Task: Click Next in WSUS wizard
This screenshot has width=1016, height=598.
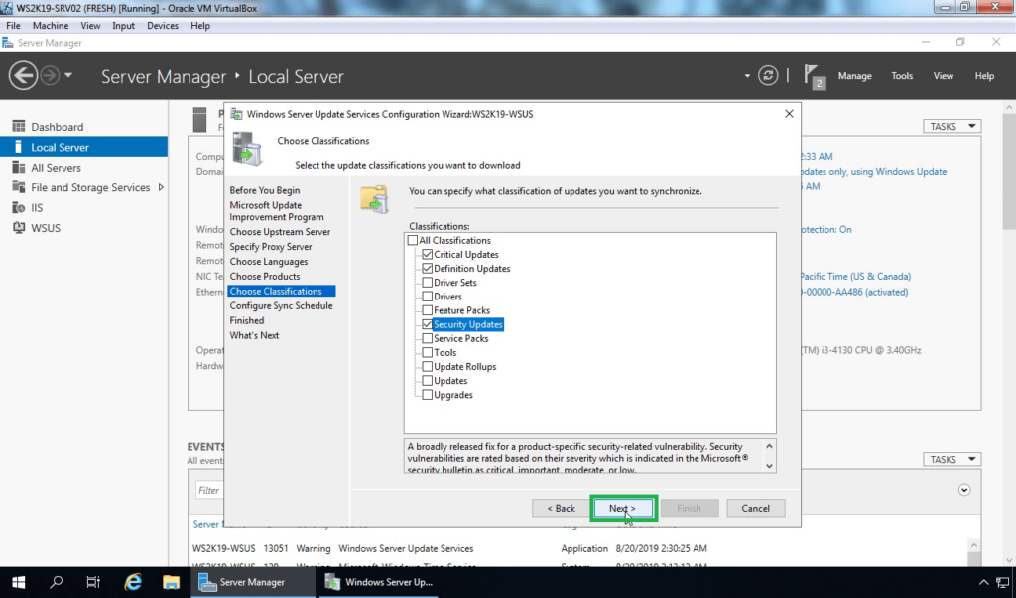Action: 622,508
